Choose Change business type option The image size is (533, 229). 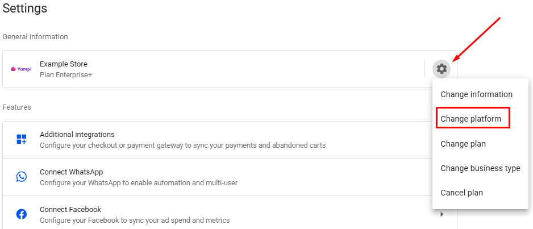(480, 168)
